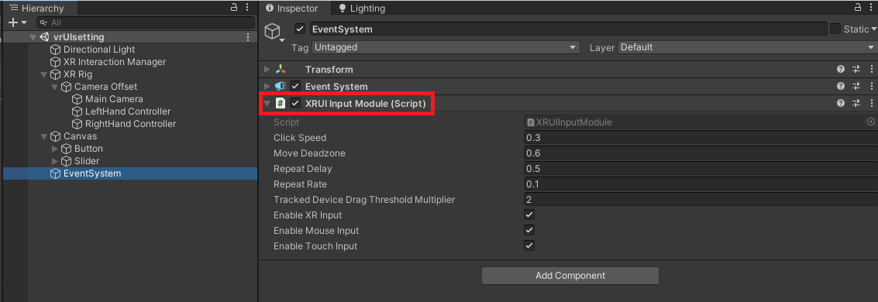Click the Click Speed value field
878x302 pixels.
click(x=701, y=138)
